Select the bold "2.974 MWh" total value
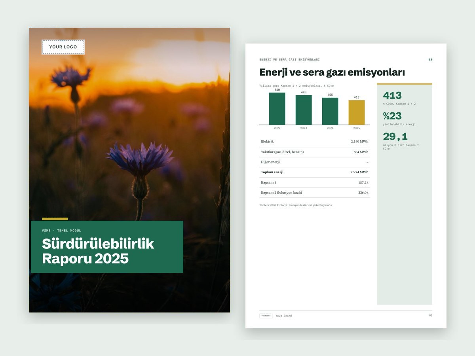The width and height of the screenshot is (475, 356). tap(359, 172)
